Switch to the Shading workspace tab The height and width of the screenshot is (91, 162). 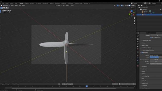52,3
